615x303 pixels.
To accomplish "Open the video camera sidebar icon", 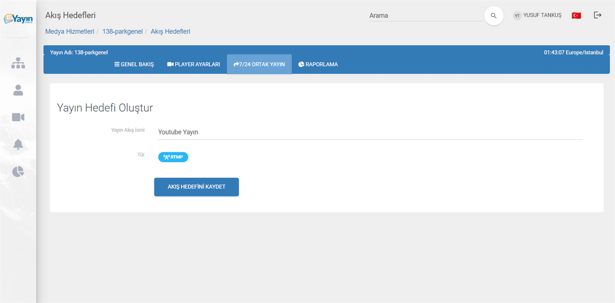I will pyautogui.click(x=18, y=117).
